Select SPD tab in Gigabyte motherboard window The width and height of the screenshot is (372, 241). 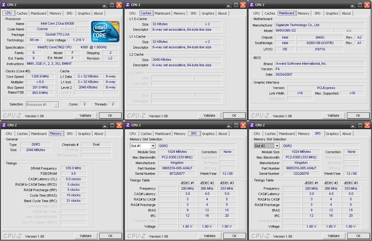(317, 13)
